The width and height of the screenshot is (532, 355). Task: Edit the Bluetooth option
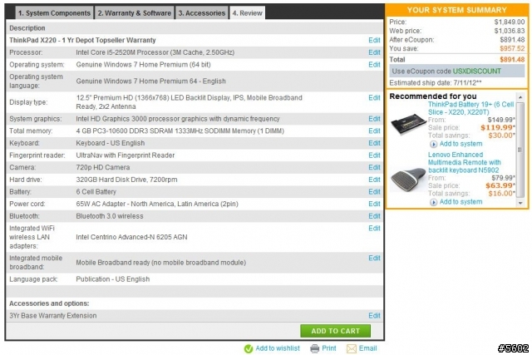(x=374, y=216)
